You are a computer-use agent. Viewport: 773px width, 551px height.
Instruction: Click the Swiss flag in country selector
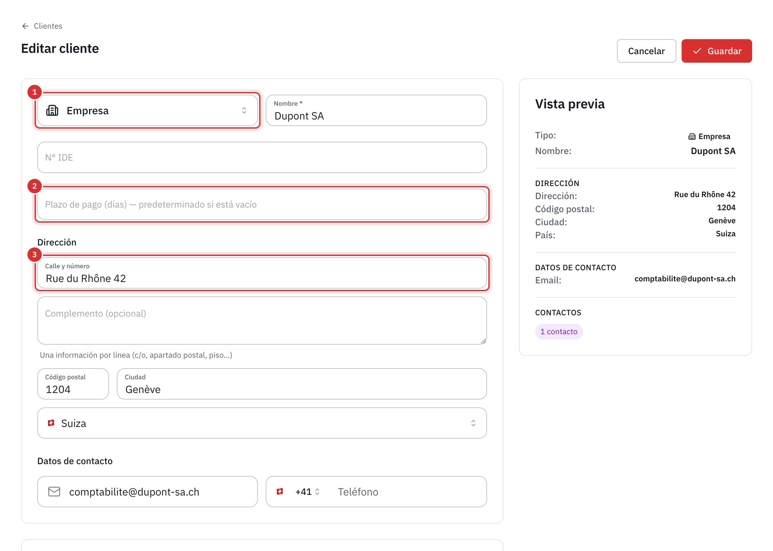51,423
